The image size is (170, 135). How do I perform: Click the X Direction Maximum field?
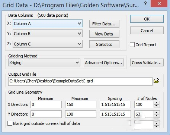pos(81,104)
